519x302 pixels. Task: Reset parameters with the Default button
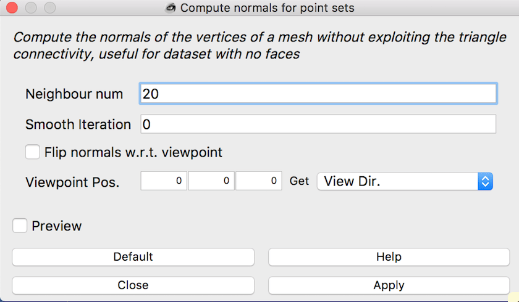pyautogui.click(x=133, y=257)
